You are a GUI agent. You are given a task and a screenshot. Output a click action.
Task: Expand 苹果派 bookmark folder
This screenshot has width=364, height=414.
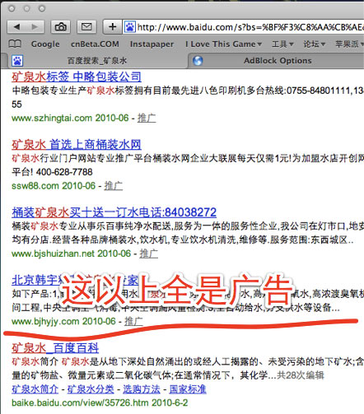[349, 44]
